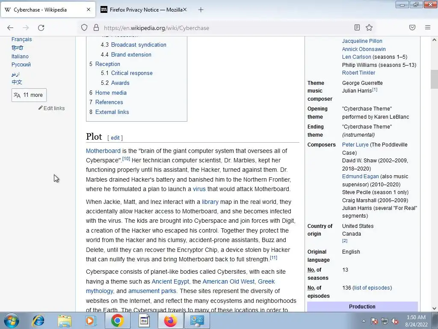Click the address bar URL field

226,28
